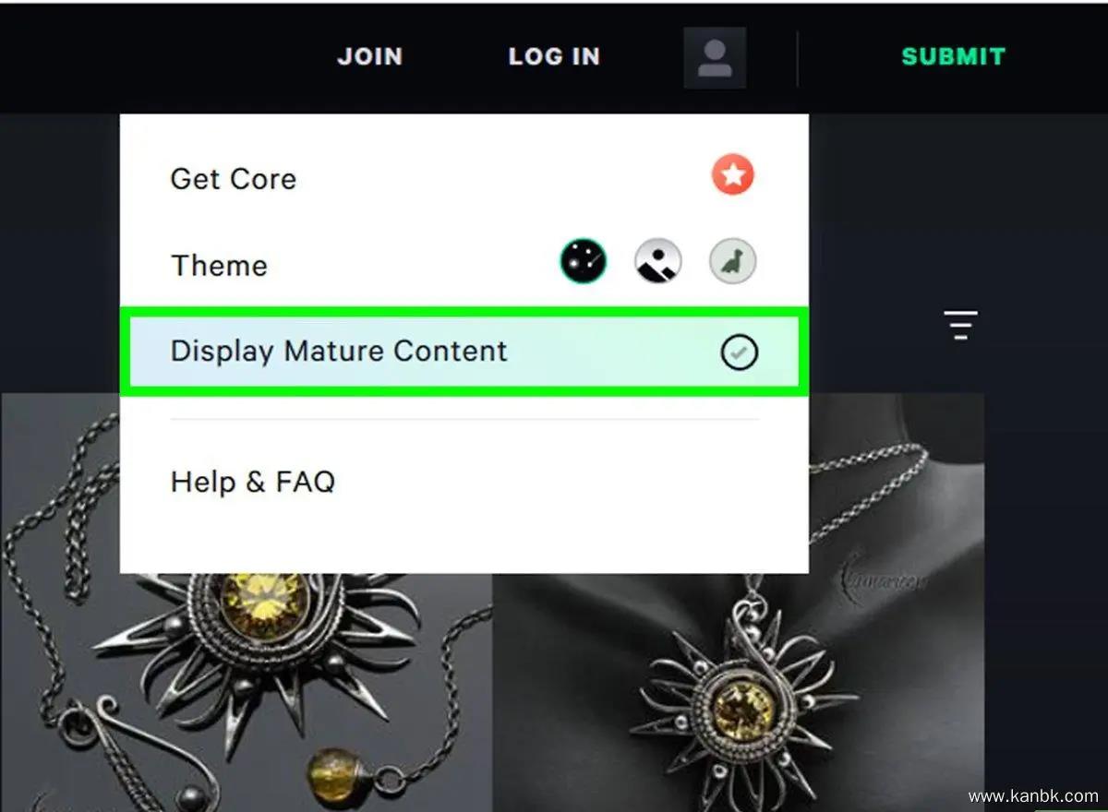Click the LOG IN link

click(554, 56)
